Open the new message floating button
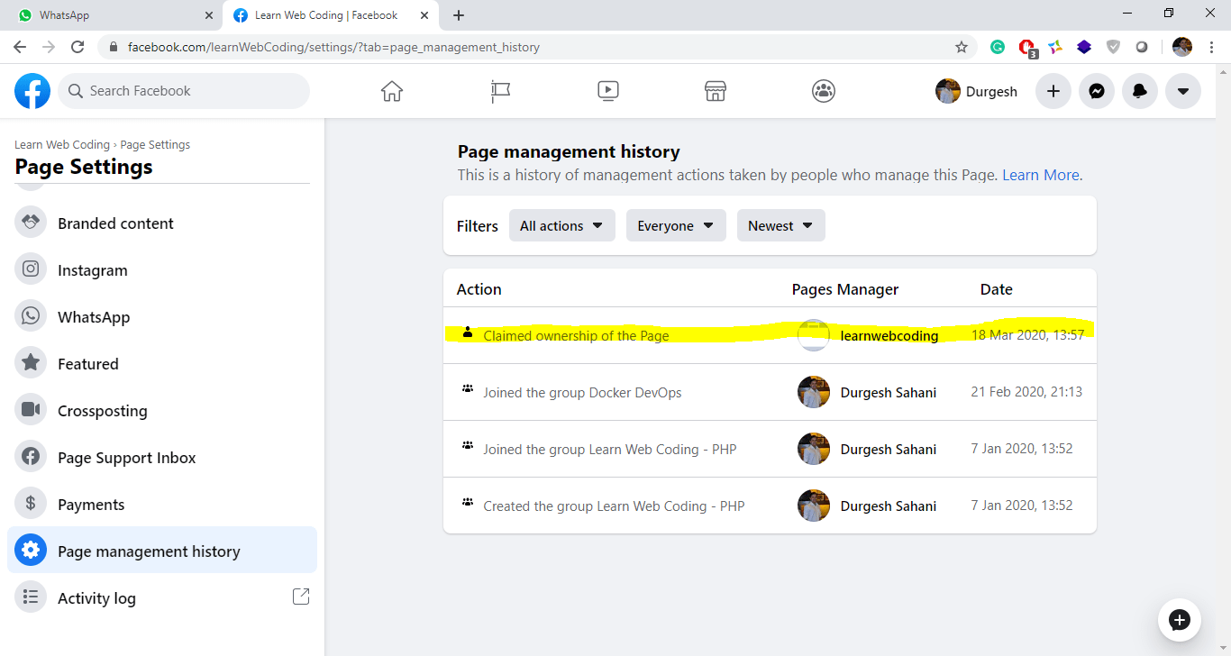 (x=1180, y=620)
